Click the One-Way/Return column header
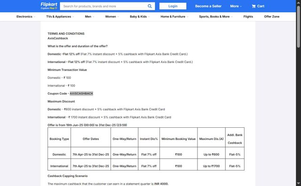Image resolution: width=301 pixels, height=186 pixels. [x=124, y=139]
